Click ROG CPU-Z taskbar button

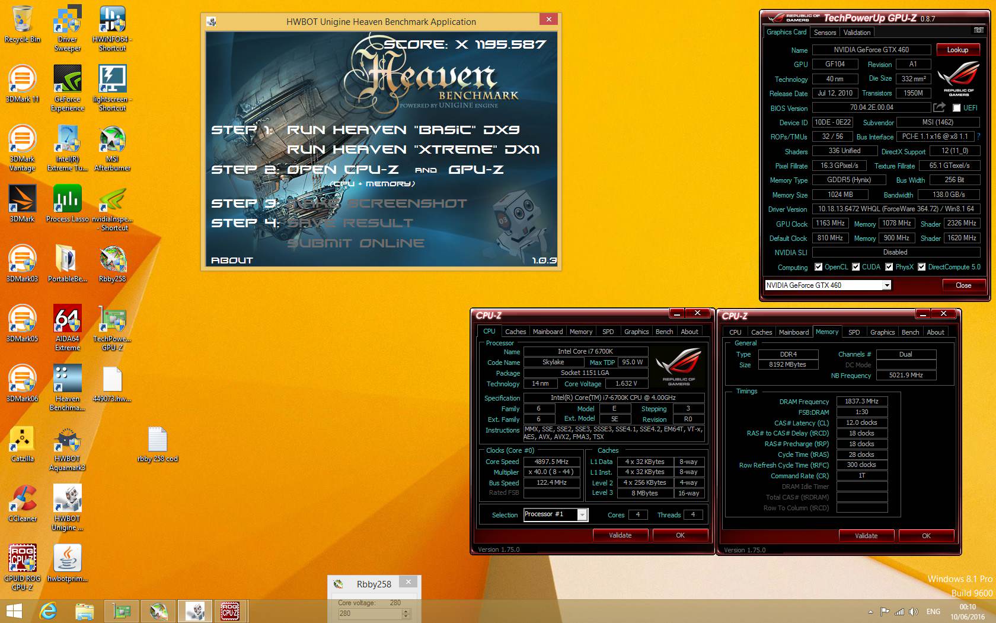pos(230,611)
